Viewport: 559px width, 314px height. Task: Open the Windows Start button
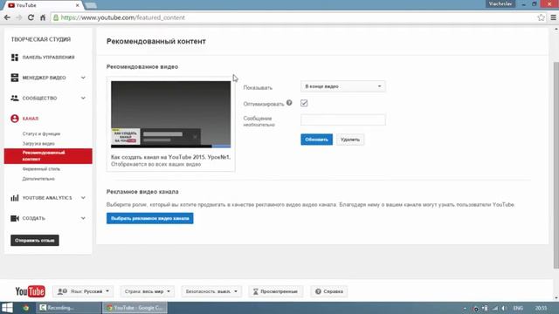(x=7, y=308)
